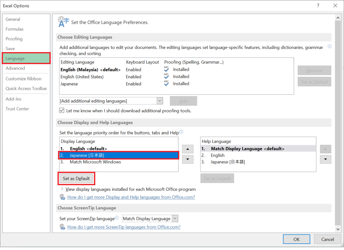The image size is (344, 250).
Task: Open the Save options category
Action: pos(26,49)
